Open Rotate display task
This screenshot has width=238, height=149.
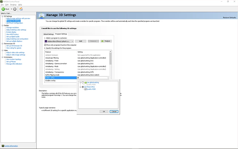coord(11,32)
